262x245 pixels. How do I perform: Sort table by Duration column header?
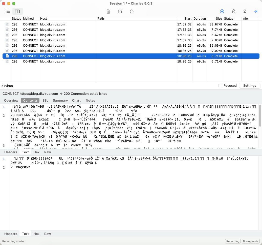click(x=200, y=19)
